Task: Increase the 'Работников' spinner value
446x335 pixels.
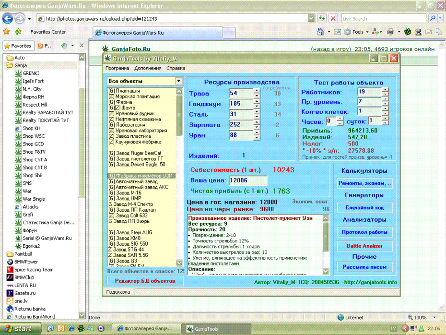Action: [385, 90]
